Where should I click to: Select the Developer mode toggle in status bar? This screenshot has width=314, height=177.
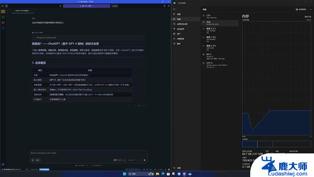click(x=45, y=169)
